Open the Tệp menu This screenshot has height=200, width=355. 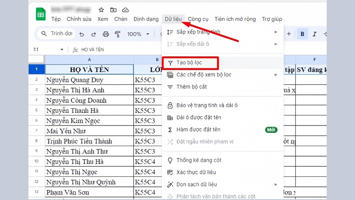[56, 19]
